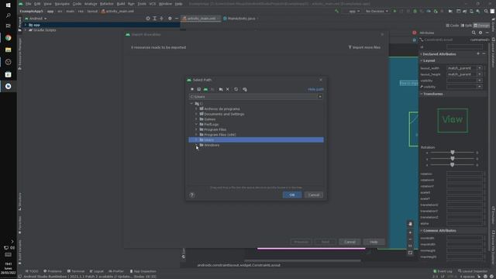Switch editor to Split view
Screen dimensions: 496x279
(x=467, y=26)
